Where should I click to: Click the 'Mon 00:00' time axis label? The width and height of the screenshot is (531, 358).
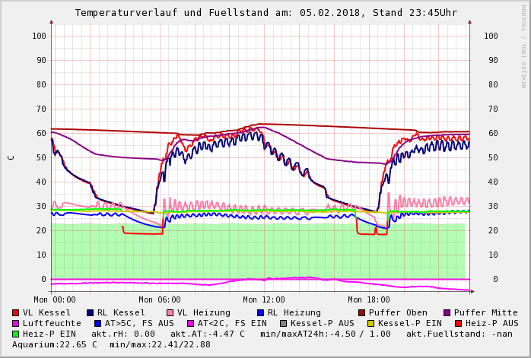tap(55, 299)
